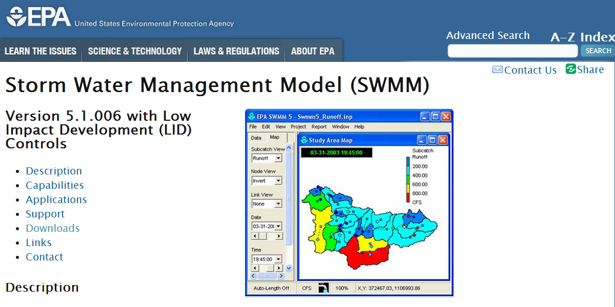Go to the Description link
615x307 pixels.
pos(54,171)
